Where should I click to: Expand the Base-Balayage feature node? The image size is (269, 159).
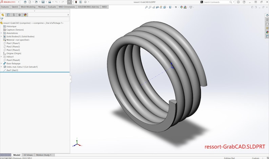[x=1, y=63]
